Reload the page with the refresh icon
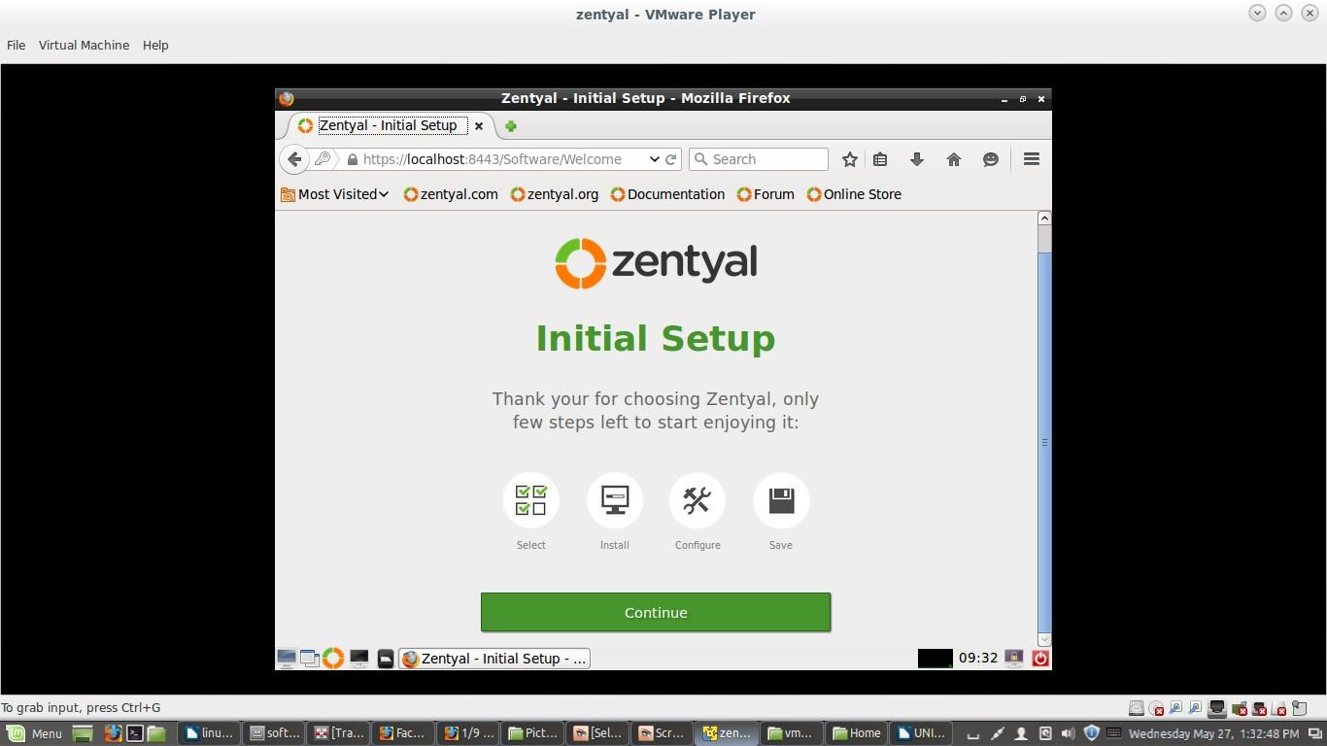Image resolution: width=1327 pixels, height=746 pixels. coord(670,159)
